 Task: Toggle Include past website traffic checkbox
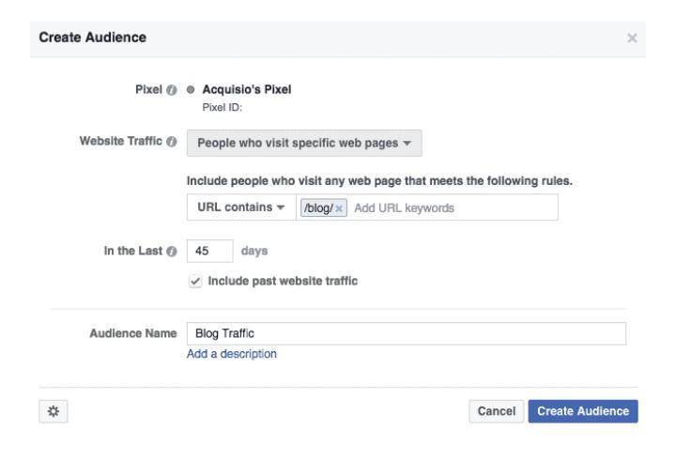[x=195, y=282]
